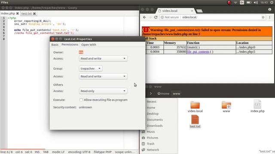Click the .../index.php:5 location cell
Screen dimensions: 275x154
coord(254,52)
